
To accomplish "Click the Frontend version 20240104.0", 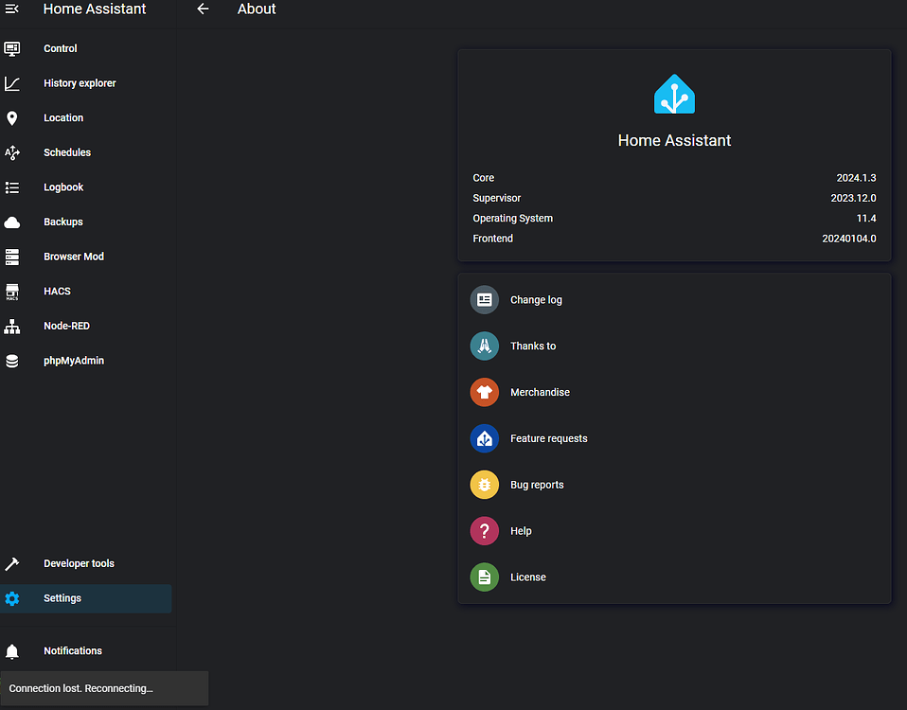I will (848, 239).
